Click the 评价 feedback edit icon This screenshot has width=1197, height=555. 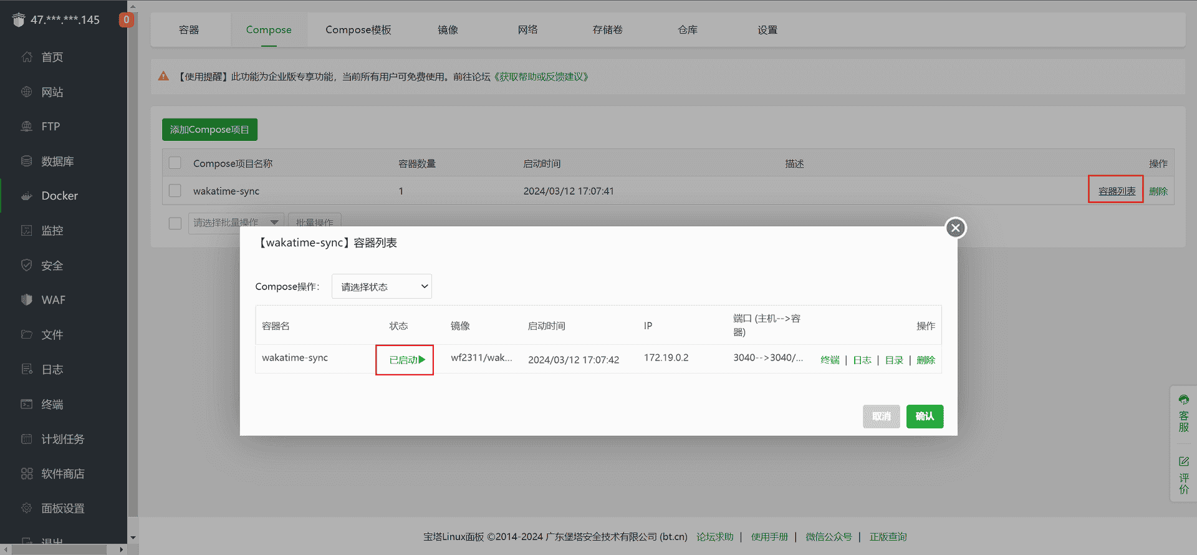(1183, 462)
